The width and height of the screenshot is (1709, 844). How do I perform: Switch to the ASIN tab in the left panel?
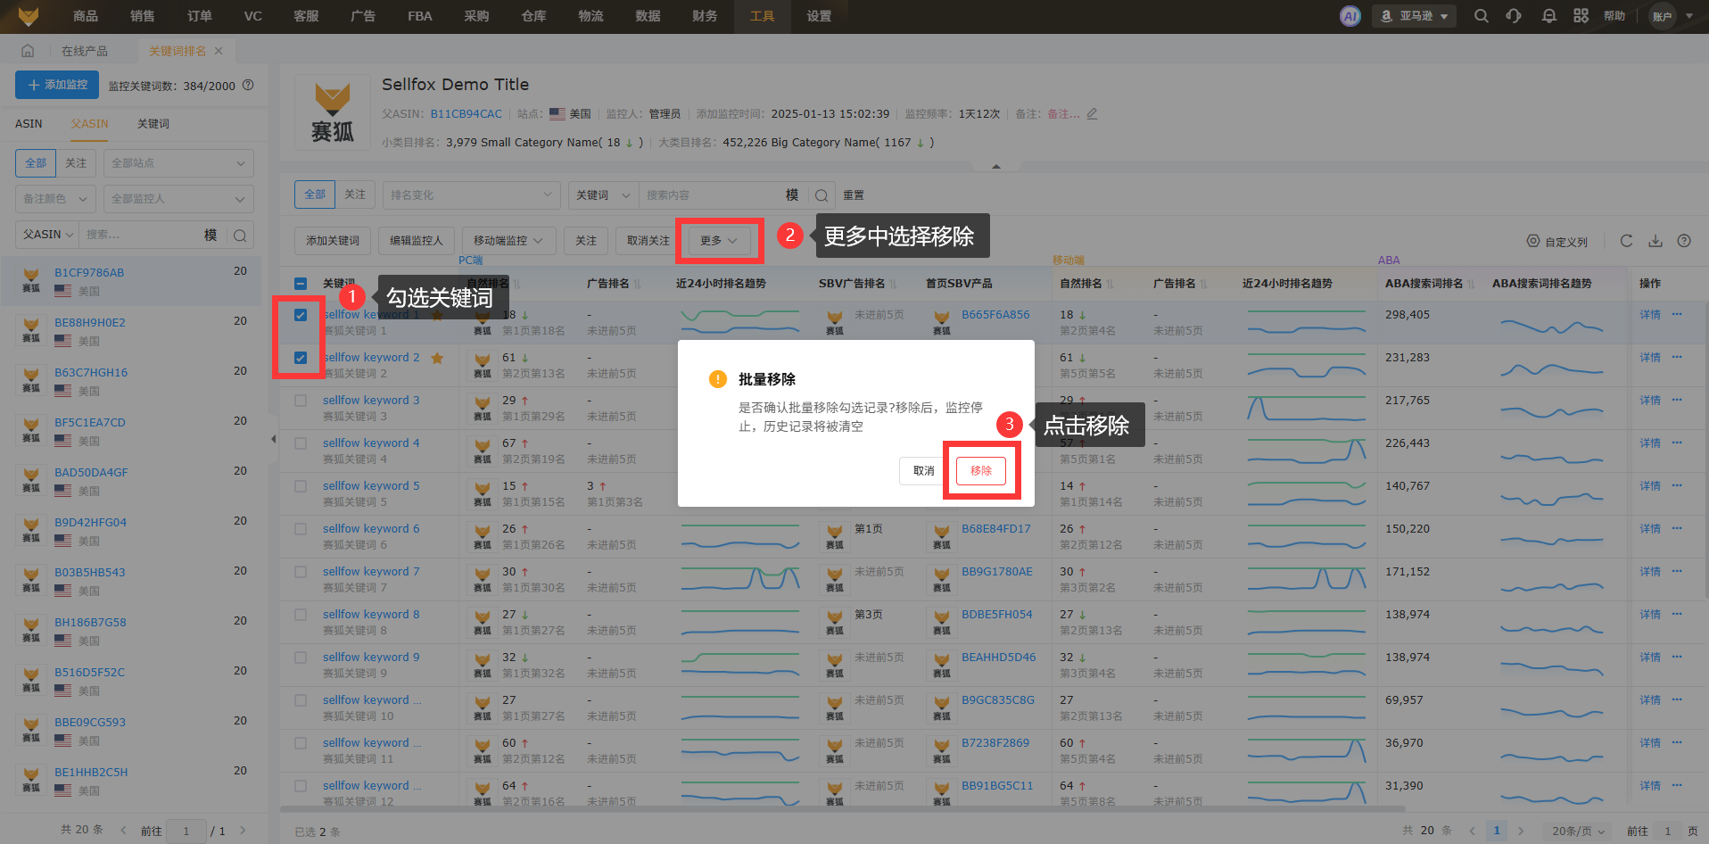[x=29, y=124]
